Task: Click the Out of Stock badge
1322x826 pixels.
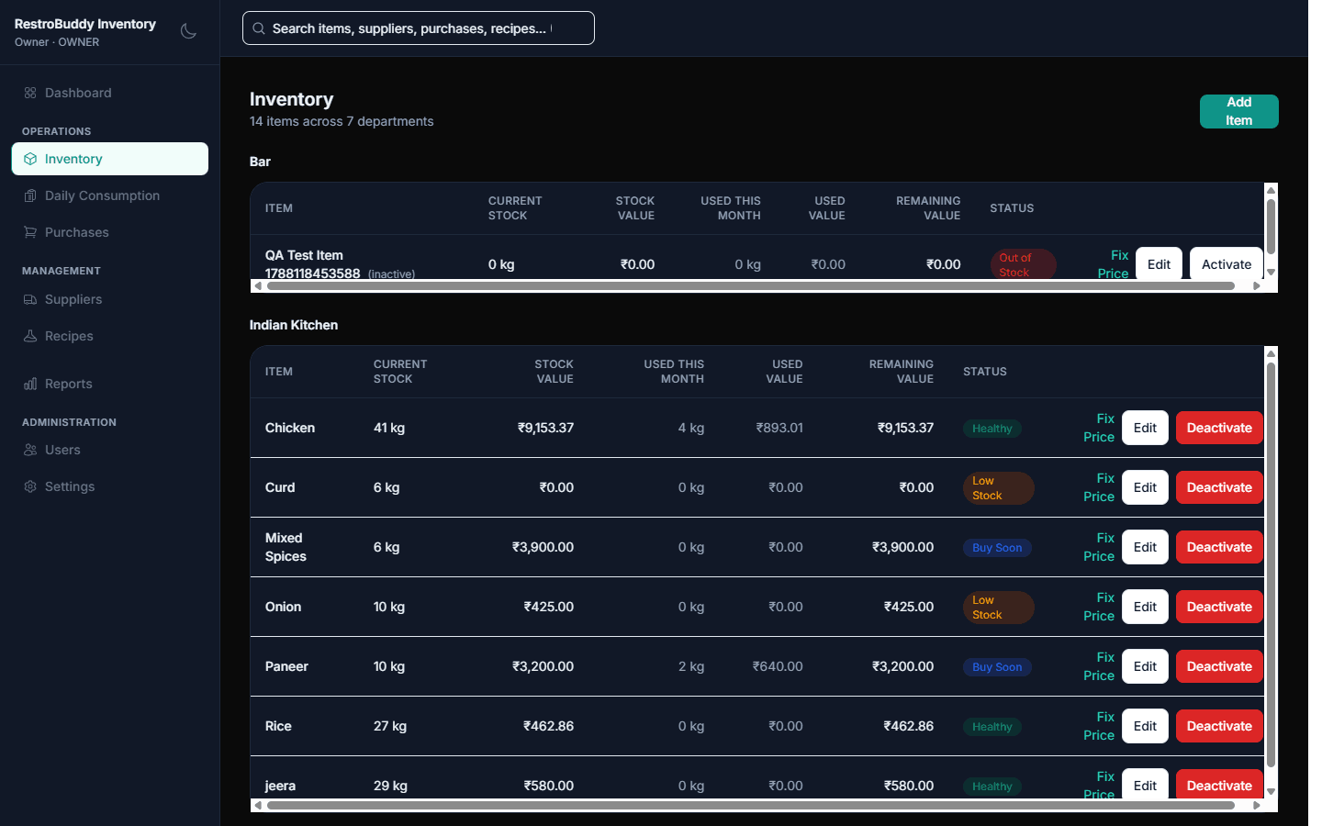Action: (x=1023, y=264)
